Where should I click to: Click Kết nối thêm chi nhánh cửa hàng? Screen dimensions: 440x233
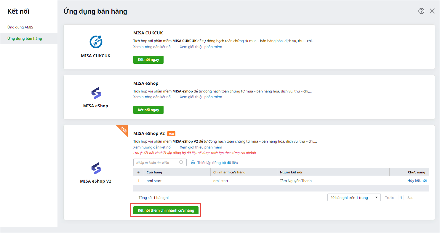(x=166, y=210)
